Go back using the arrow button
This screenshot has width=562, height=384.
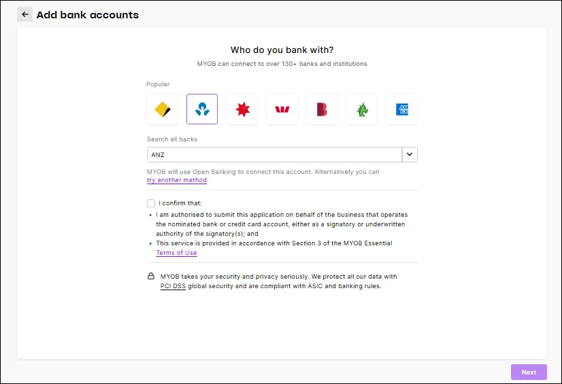point(24,14)
